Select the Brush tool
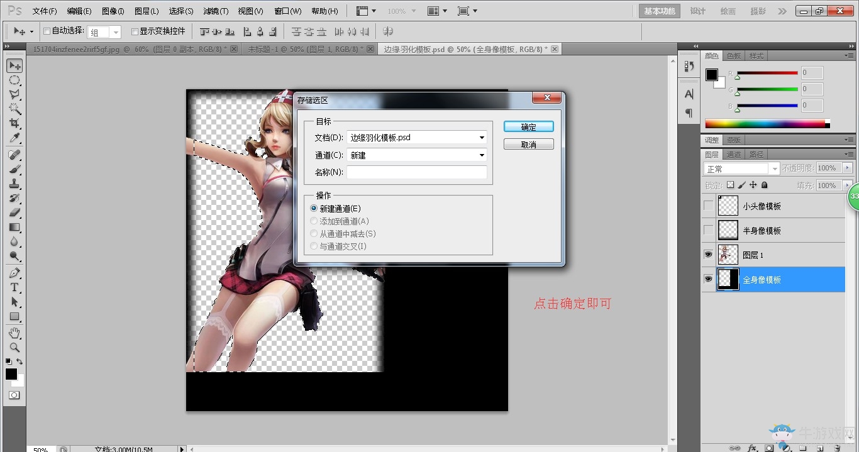 pos(14,169)
